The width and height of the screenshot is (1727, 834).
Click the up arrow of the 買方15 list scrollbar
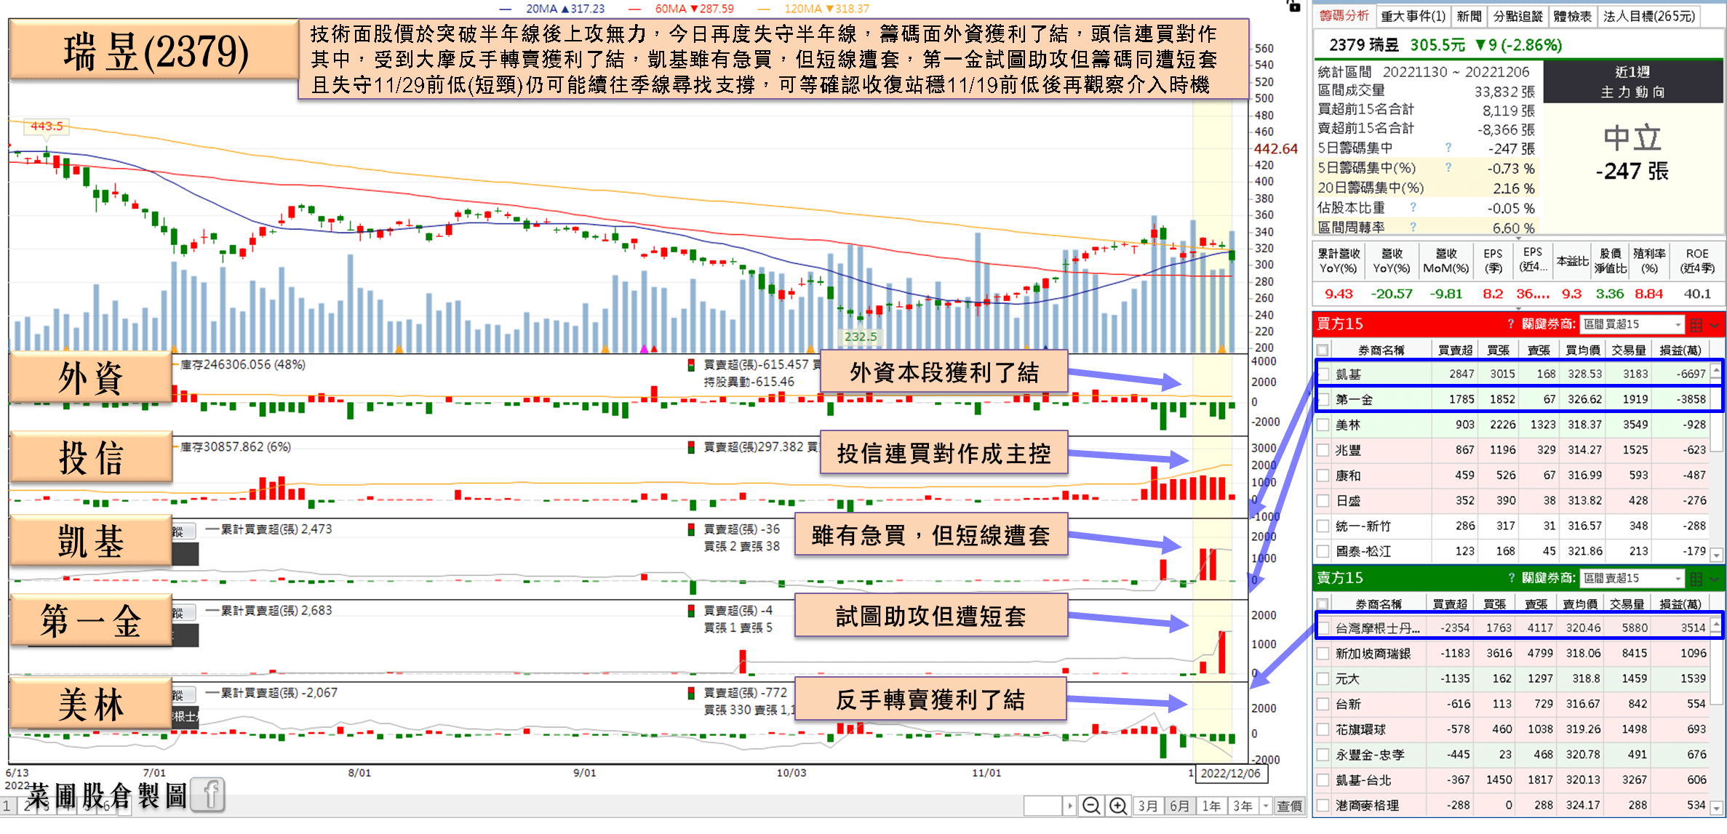pos(1716,372)
